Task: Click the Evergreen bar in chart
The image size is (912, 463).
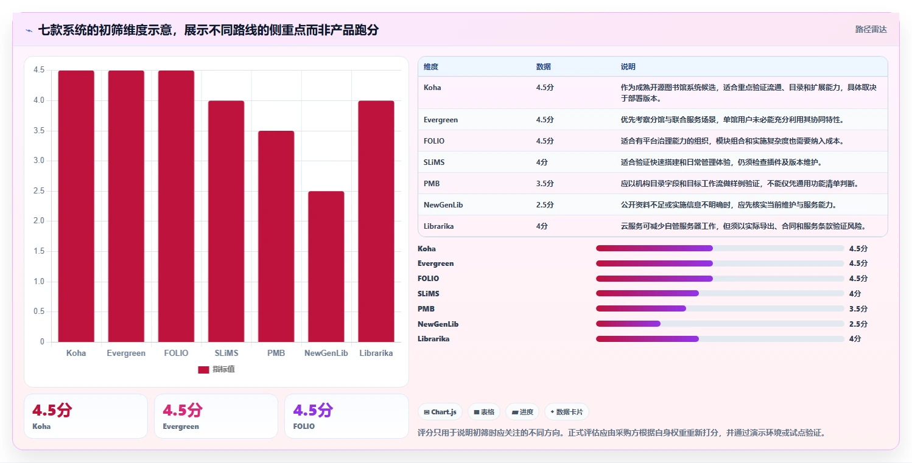Action: [126, 206]
